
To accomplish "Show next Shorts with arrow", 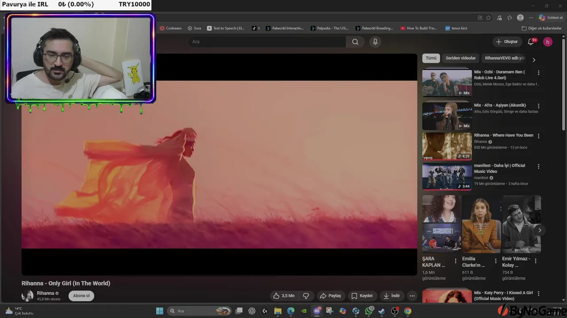I will click(540, 230).
